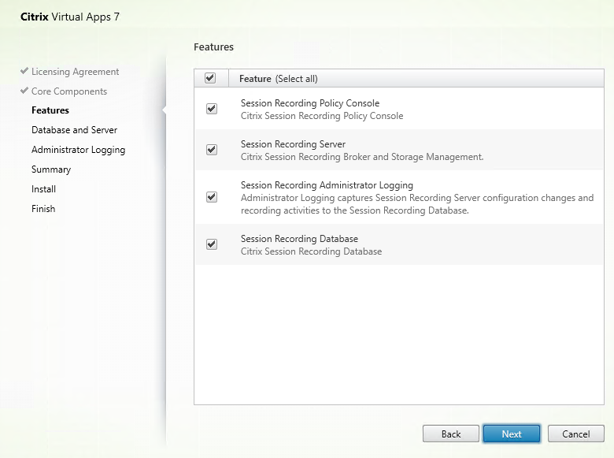Uncheck Session Recording Policy Console checkbox
Viewport: 614px width, 458px height.
pos(212,109)
